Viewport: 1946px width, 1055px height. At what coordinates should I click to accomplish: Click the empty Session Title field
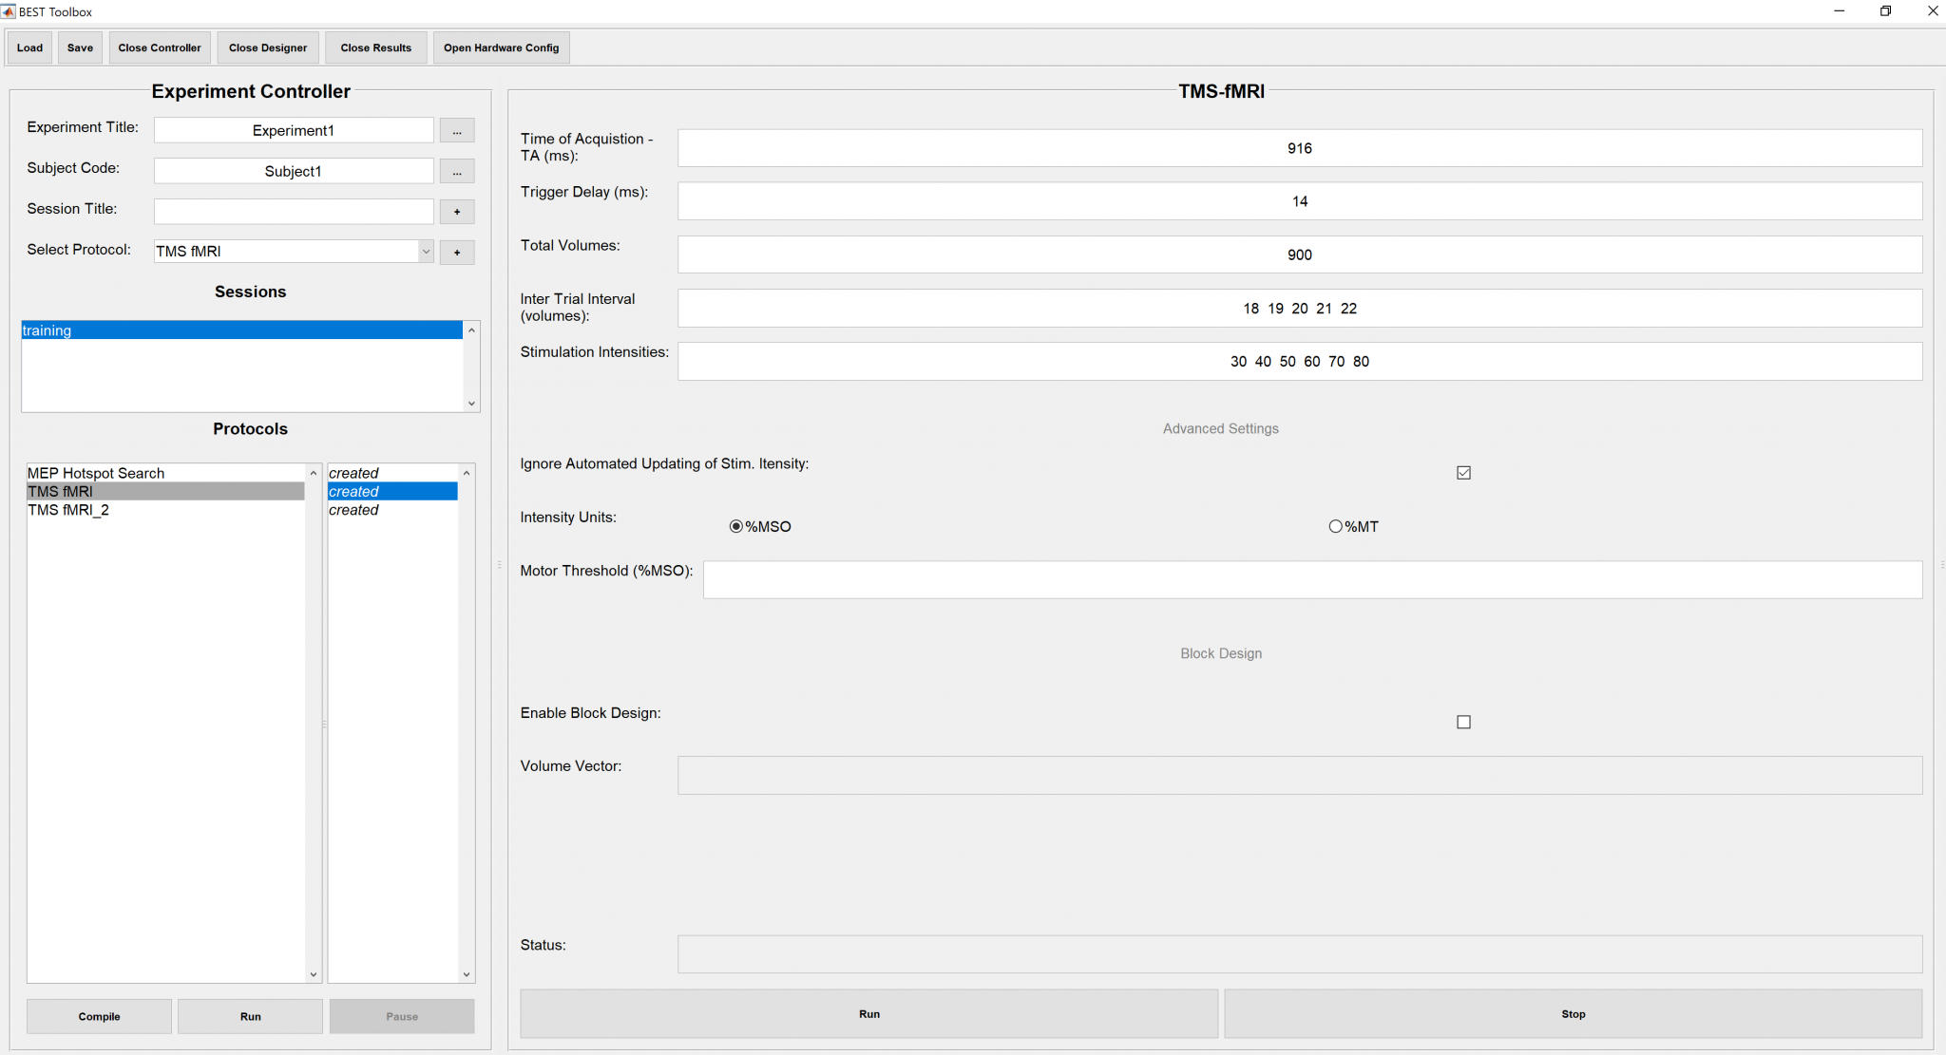point(294,212)
